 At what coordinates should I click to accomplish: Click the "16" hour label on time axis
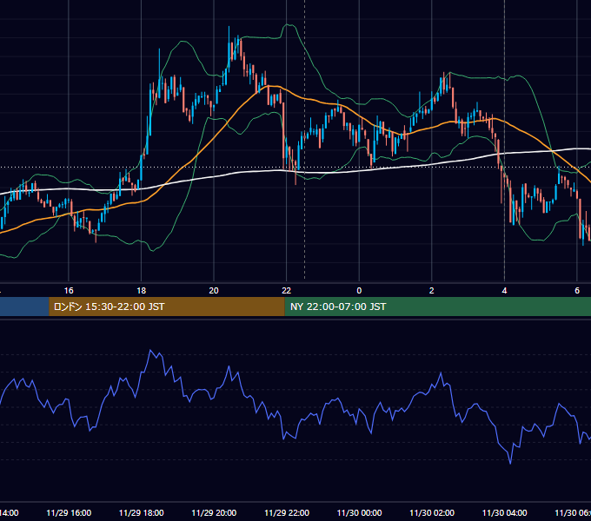click(69, 291)
